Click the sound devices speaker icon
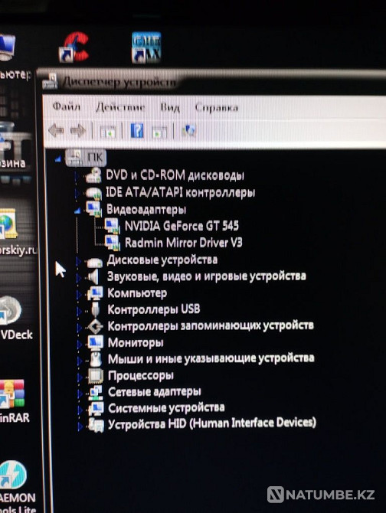386x513 pixels. click(x=93, y=276)
